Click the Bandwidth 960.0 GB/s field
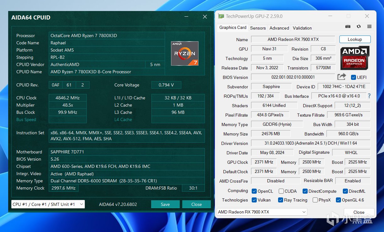The height and width of the screenshot is (232, 384). coord(348,134)
